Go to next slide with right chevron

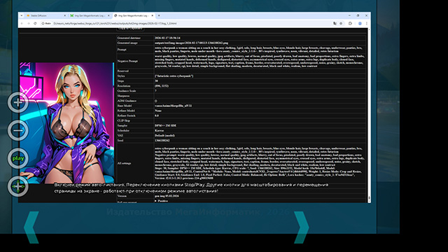(x=301, y=227)
